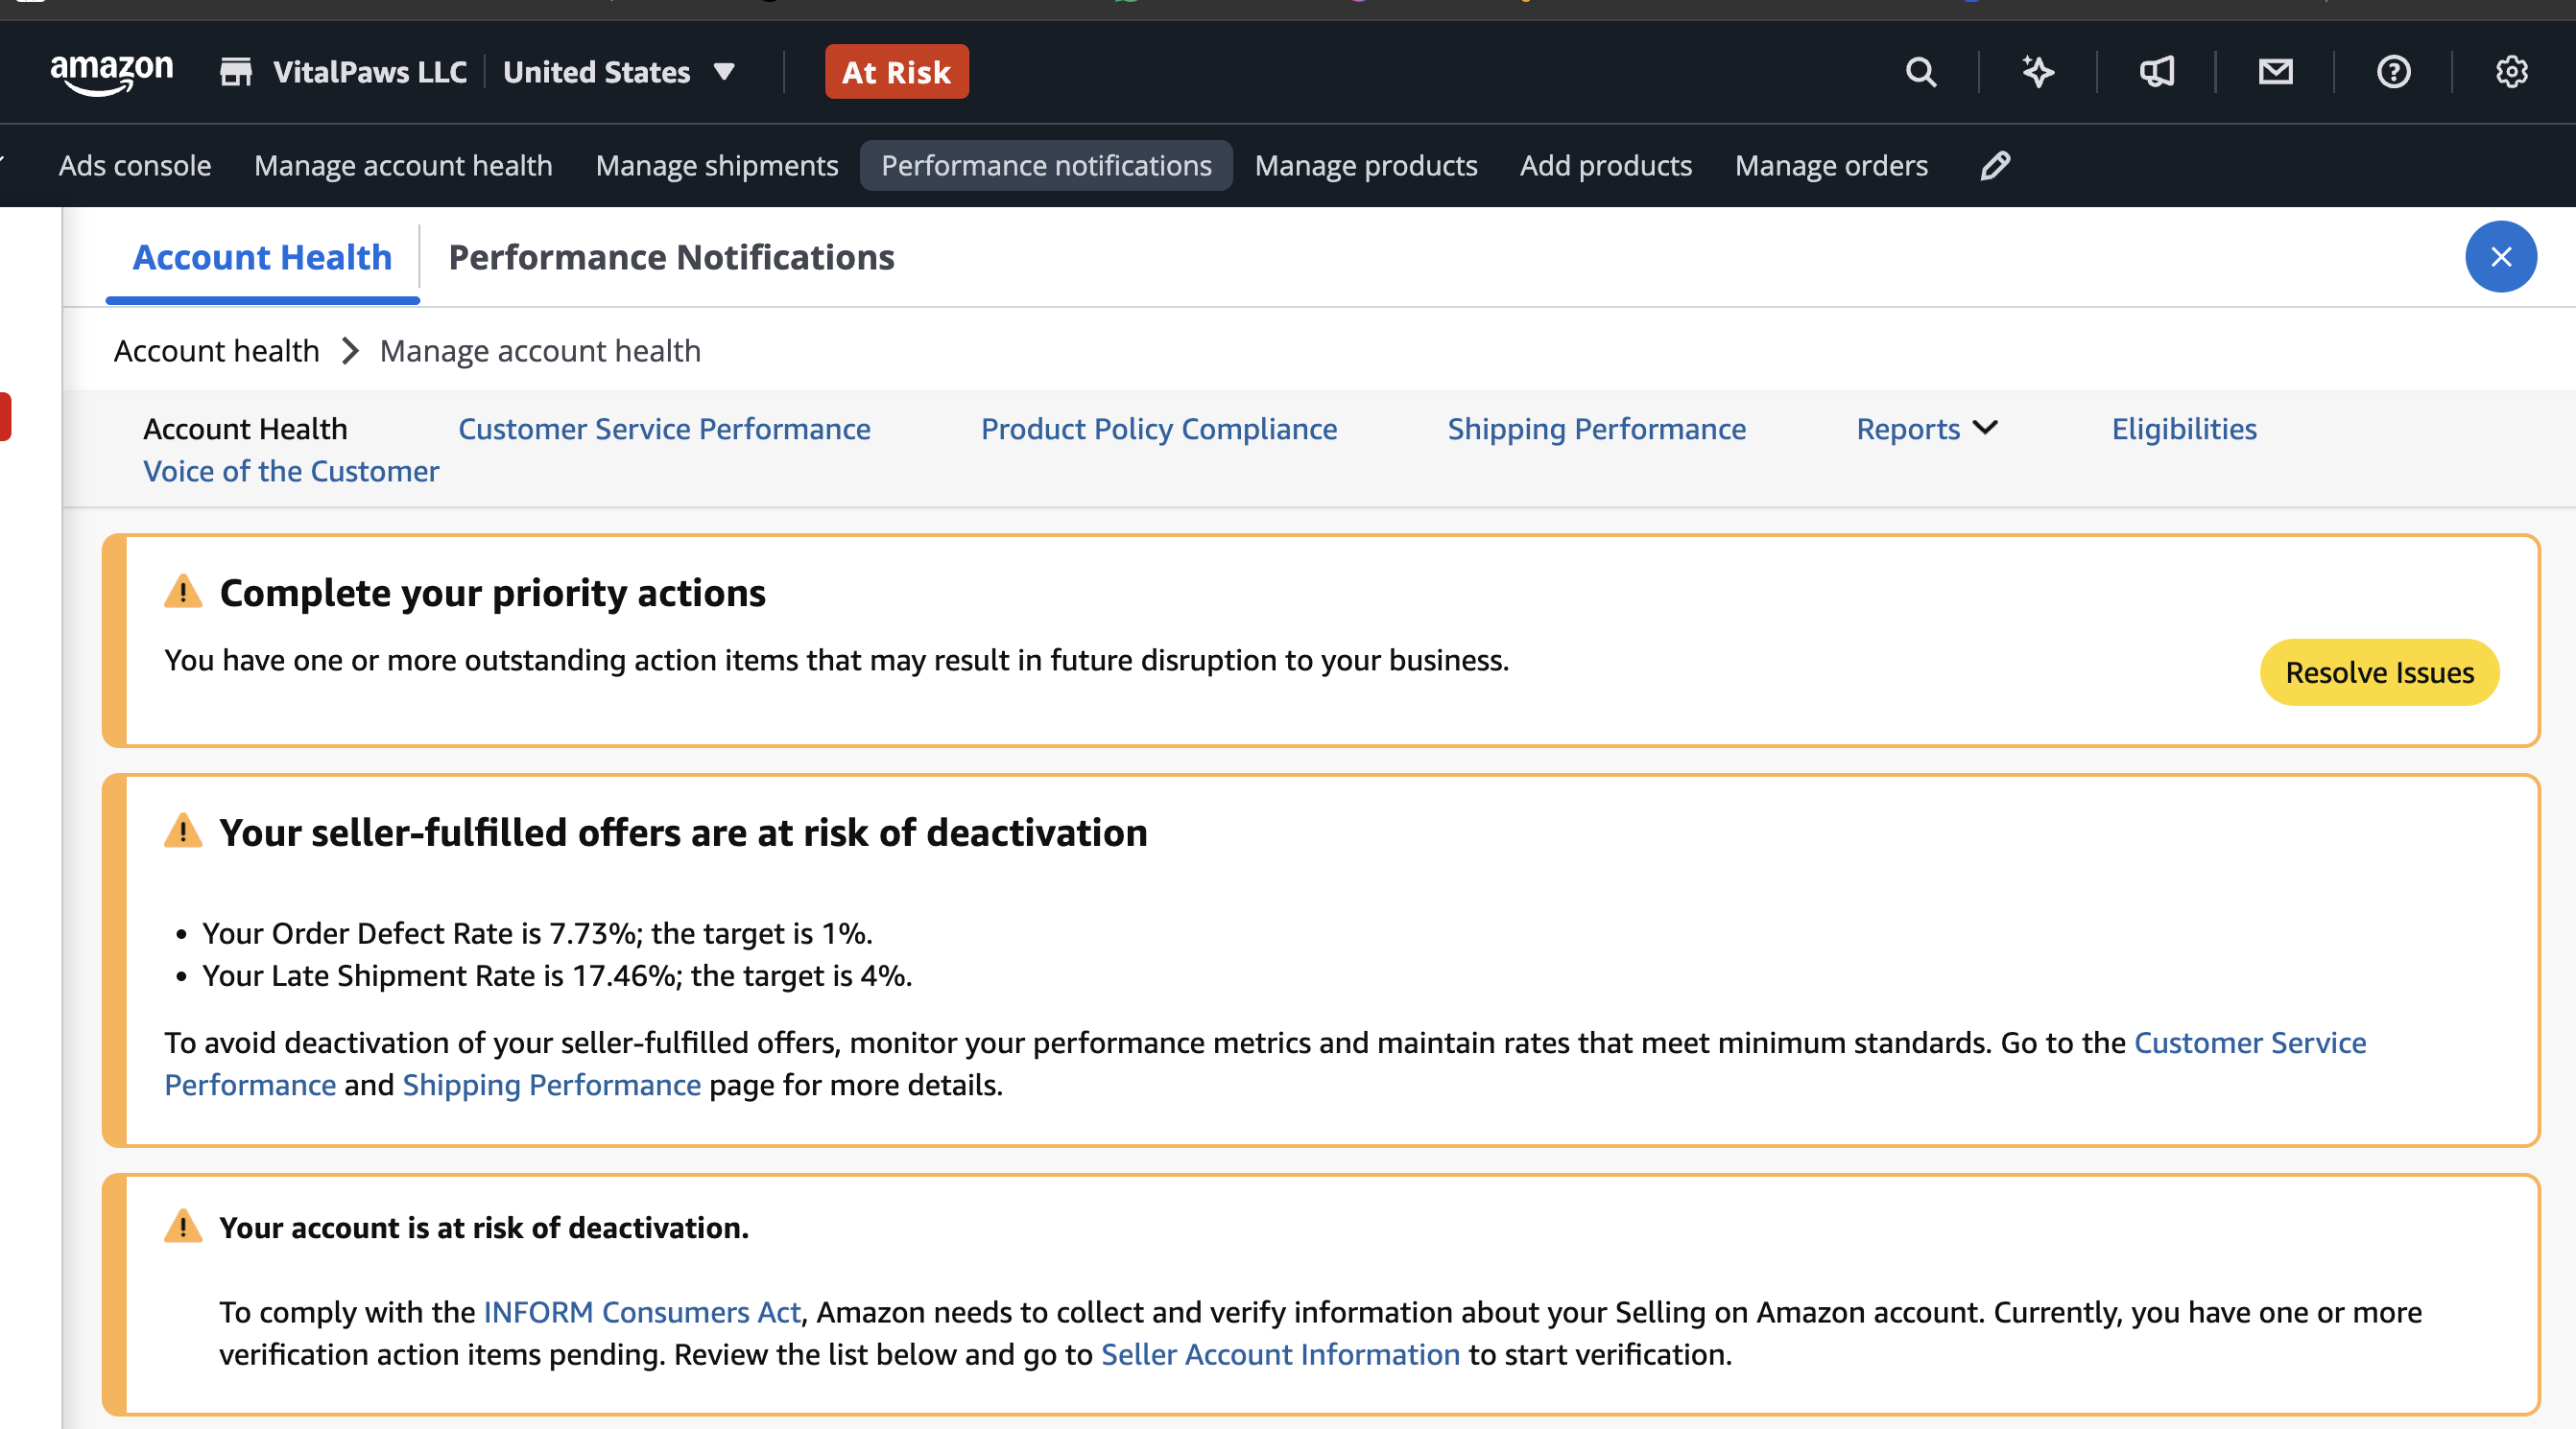Open the search magnifier icon
The width and height of the screenshot is (2576, 1429).
[x=1920, y=72]
